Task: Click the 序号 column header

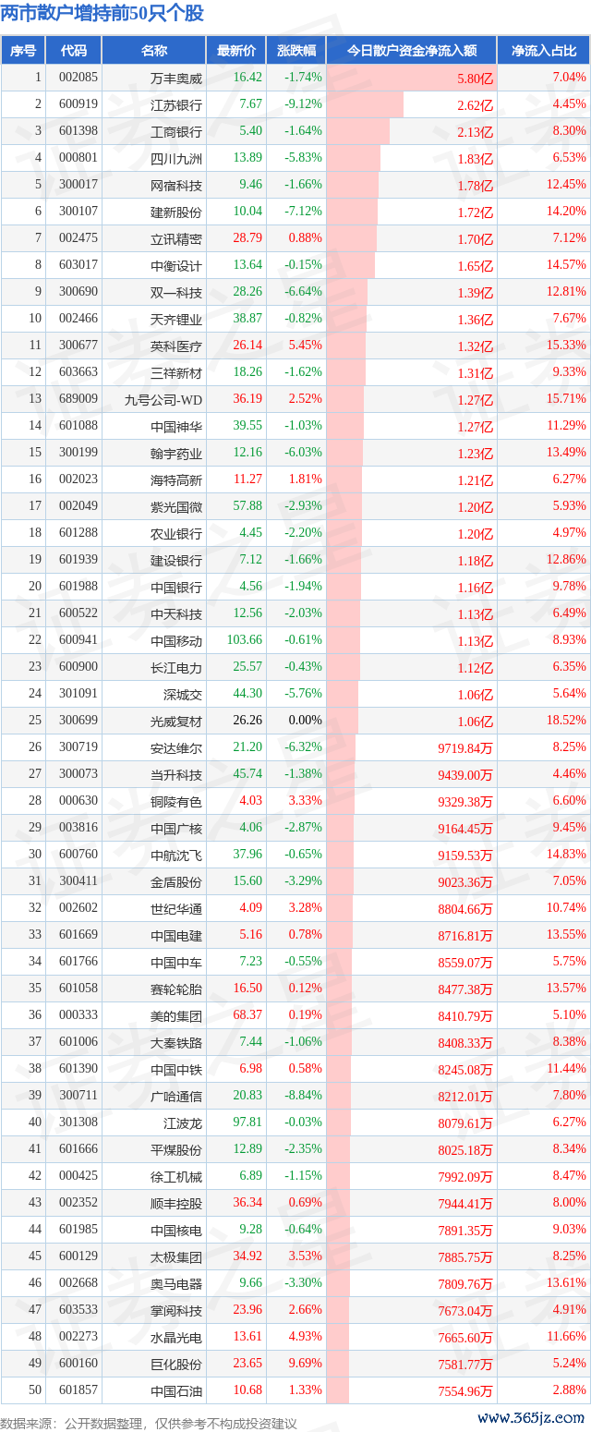Action: click(23, 51)
